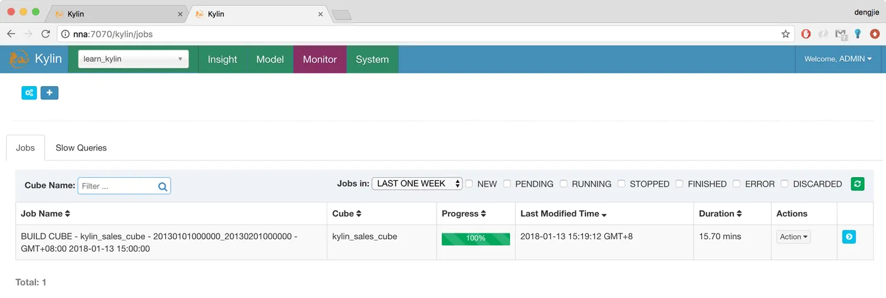Open the Action dropdown for the job
Screen dimensions: 886x298
794,237
